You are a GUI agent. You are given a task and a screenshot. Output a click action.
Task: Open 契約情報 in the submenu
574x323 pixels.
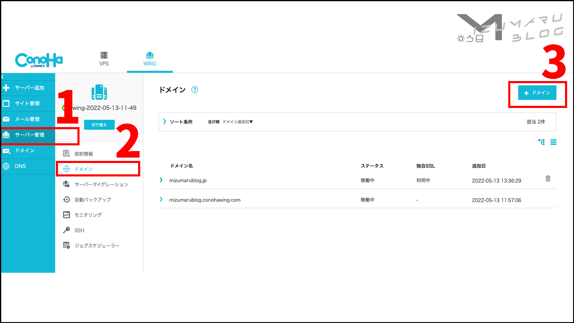click(84, 154)
